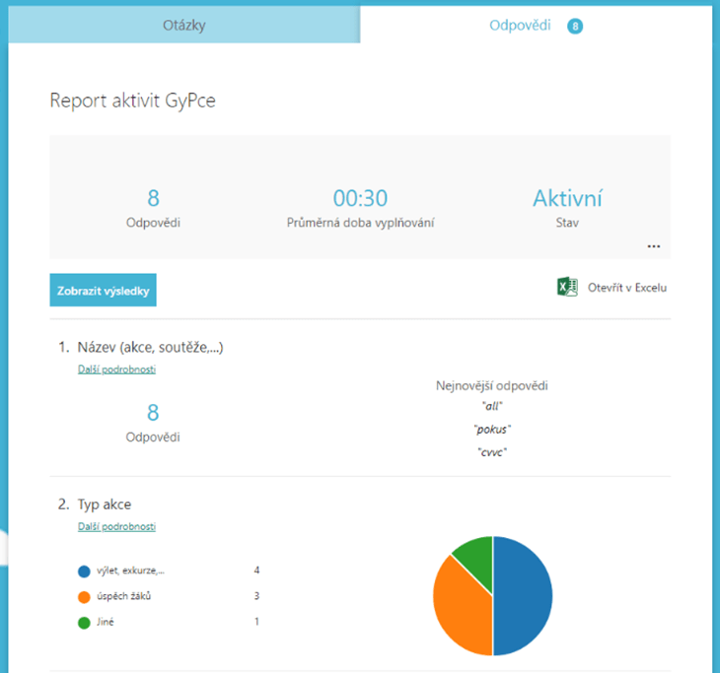Click the blue legend dot for výlet, exkurze
Viewport: 720px width, 673px height.
(x=83, y=571)
